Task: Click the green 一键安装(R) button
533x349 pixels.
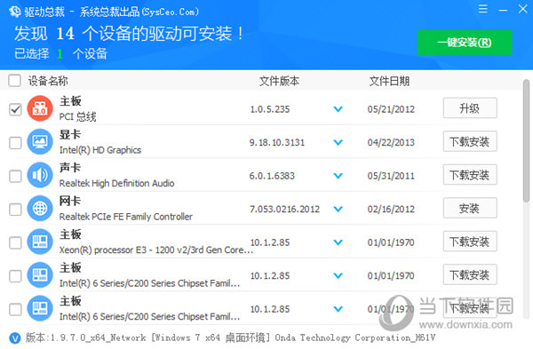Action: click(465, 43)
